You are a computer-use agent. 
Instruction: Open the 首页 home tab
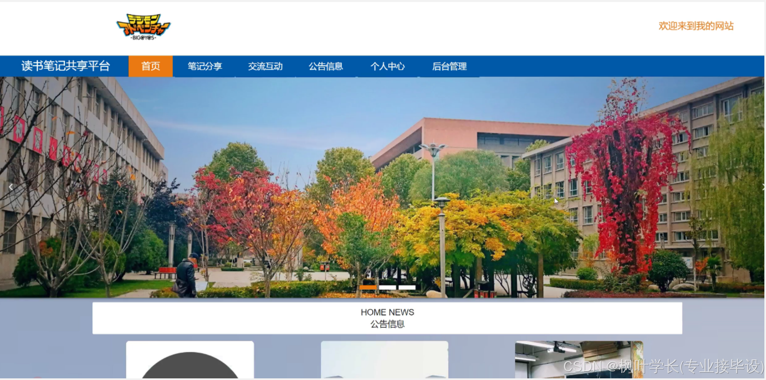(151, 66)
